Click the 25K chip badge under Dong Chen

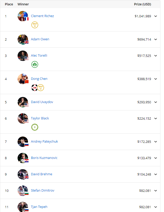[x=34, y=88]
